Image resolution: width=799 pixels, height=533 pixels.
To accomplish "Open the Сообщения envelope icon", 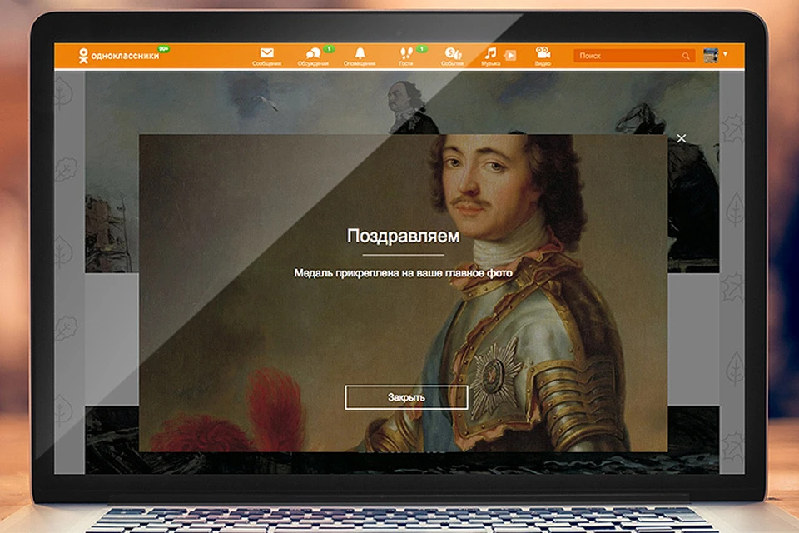I will click(267, 53).
